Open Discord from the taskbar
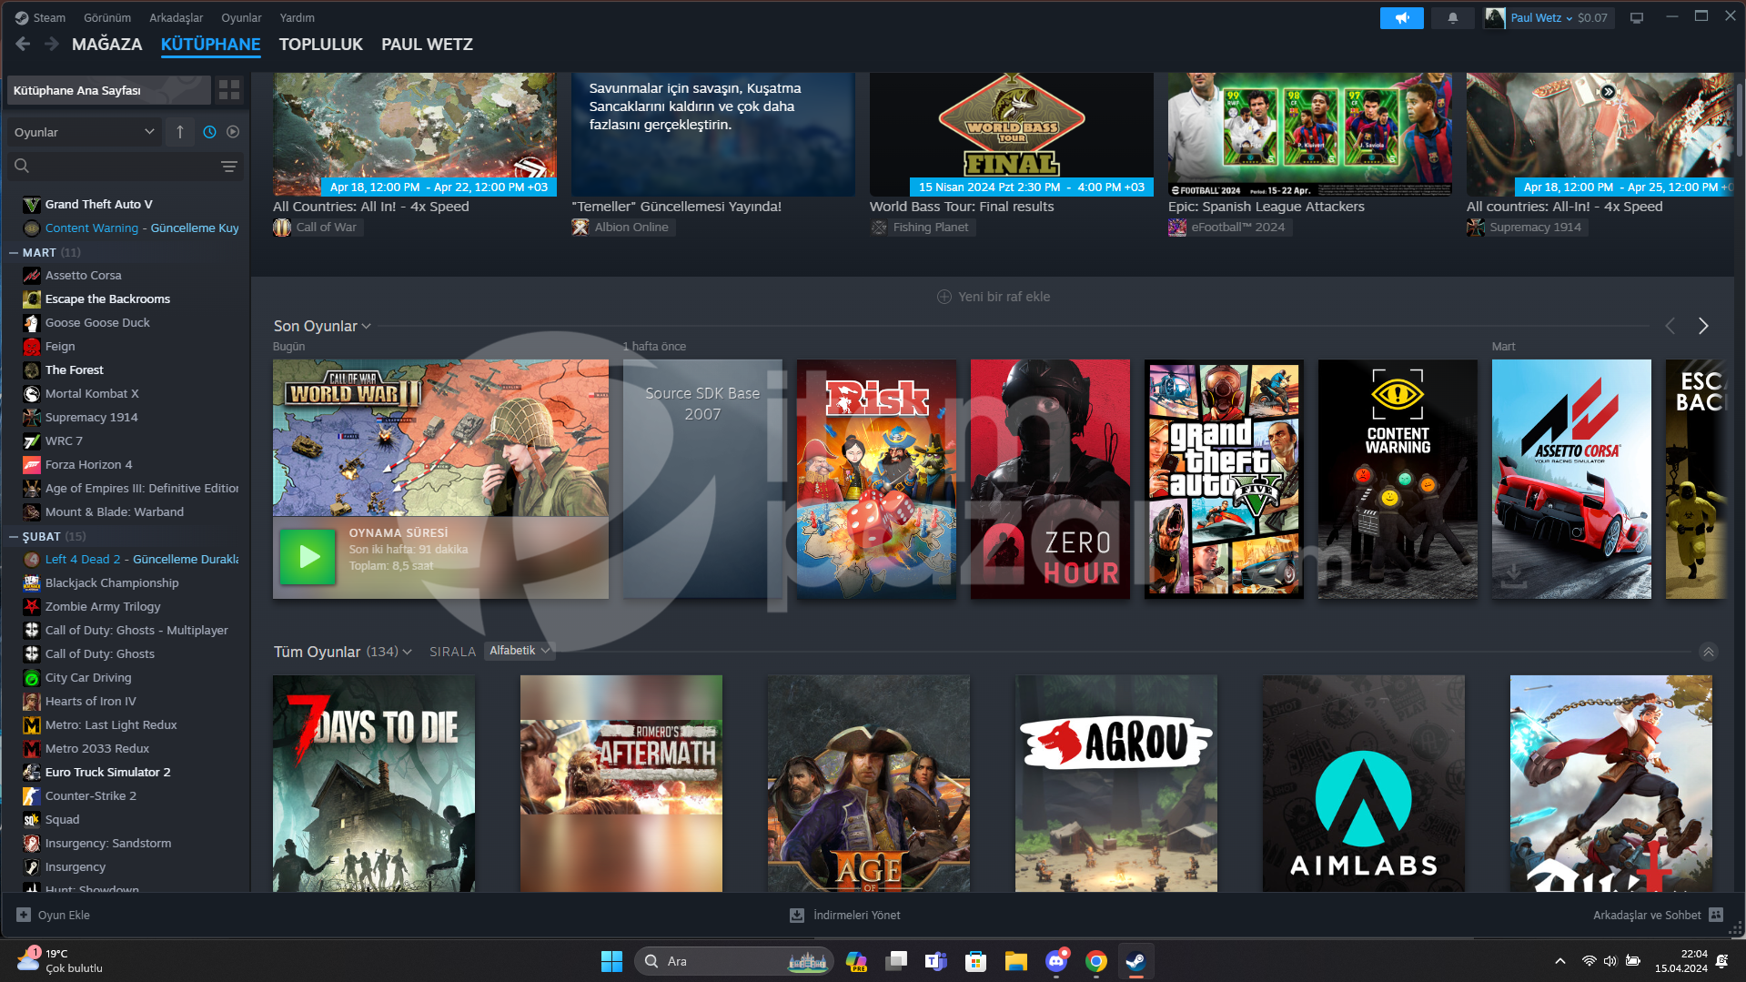Viewport: 1746px width, 982px height. (1056, 961)
